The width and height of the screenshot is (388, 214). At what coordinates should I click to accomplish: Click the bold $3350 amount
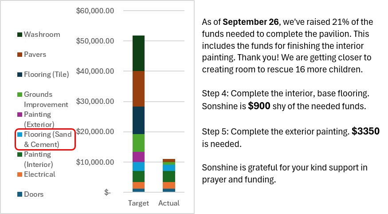(365, 131)
